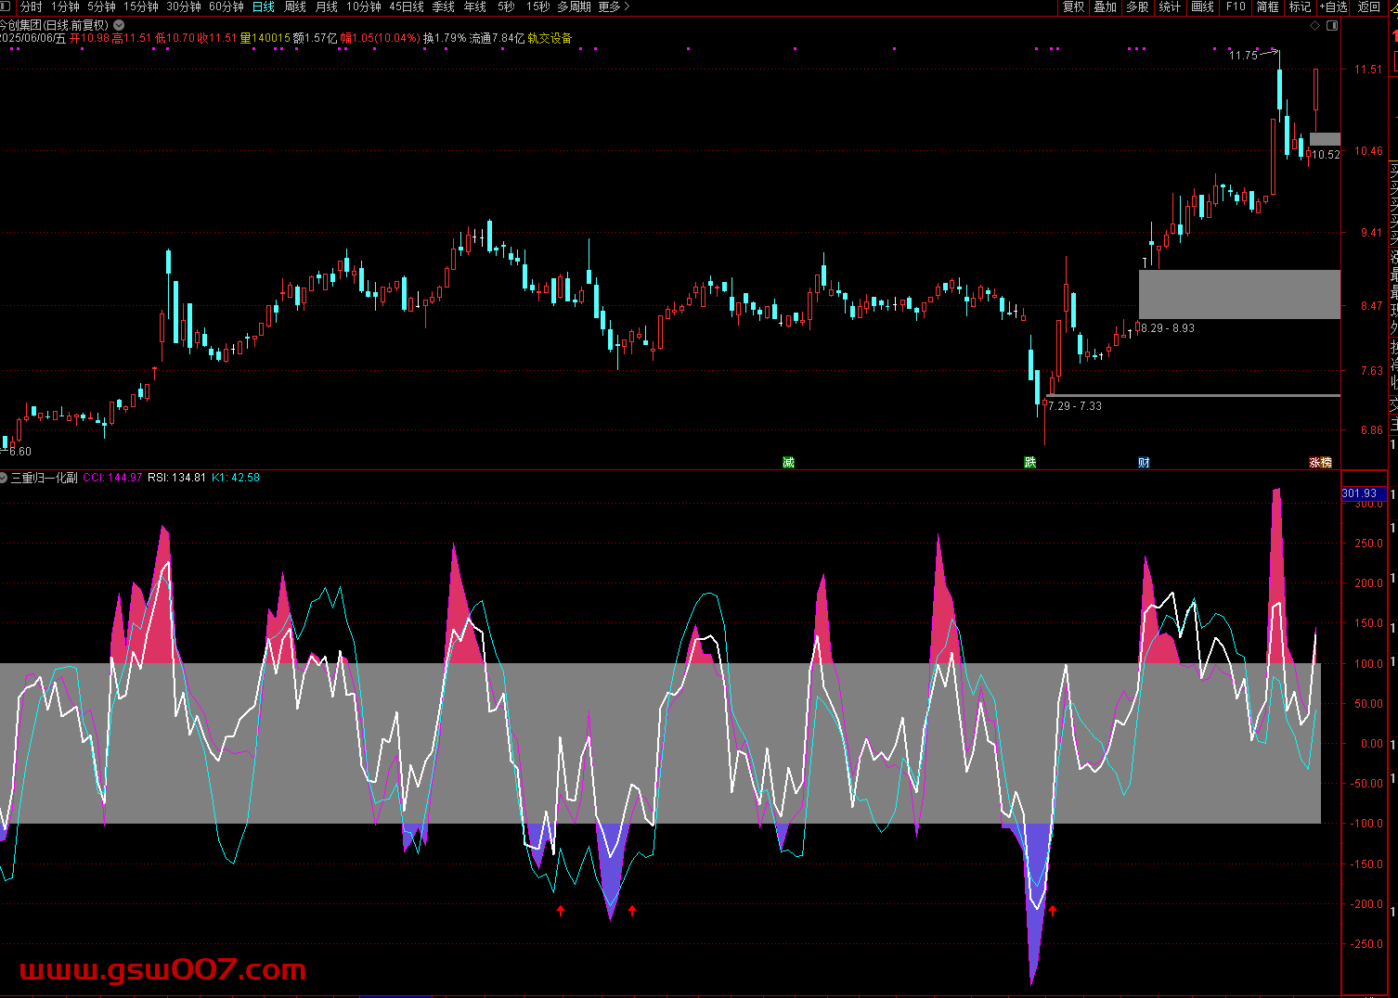Click the CCI: 144.97 indicator value

point(112,478)
